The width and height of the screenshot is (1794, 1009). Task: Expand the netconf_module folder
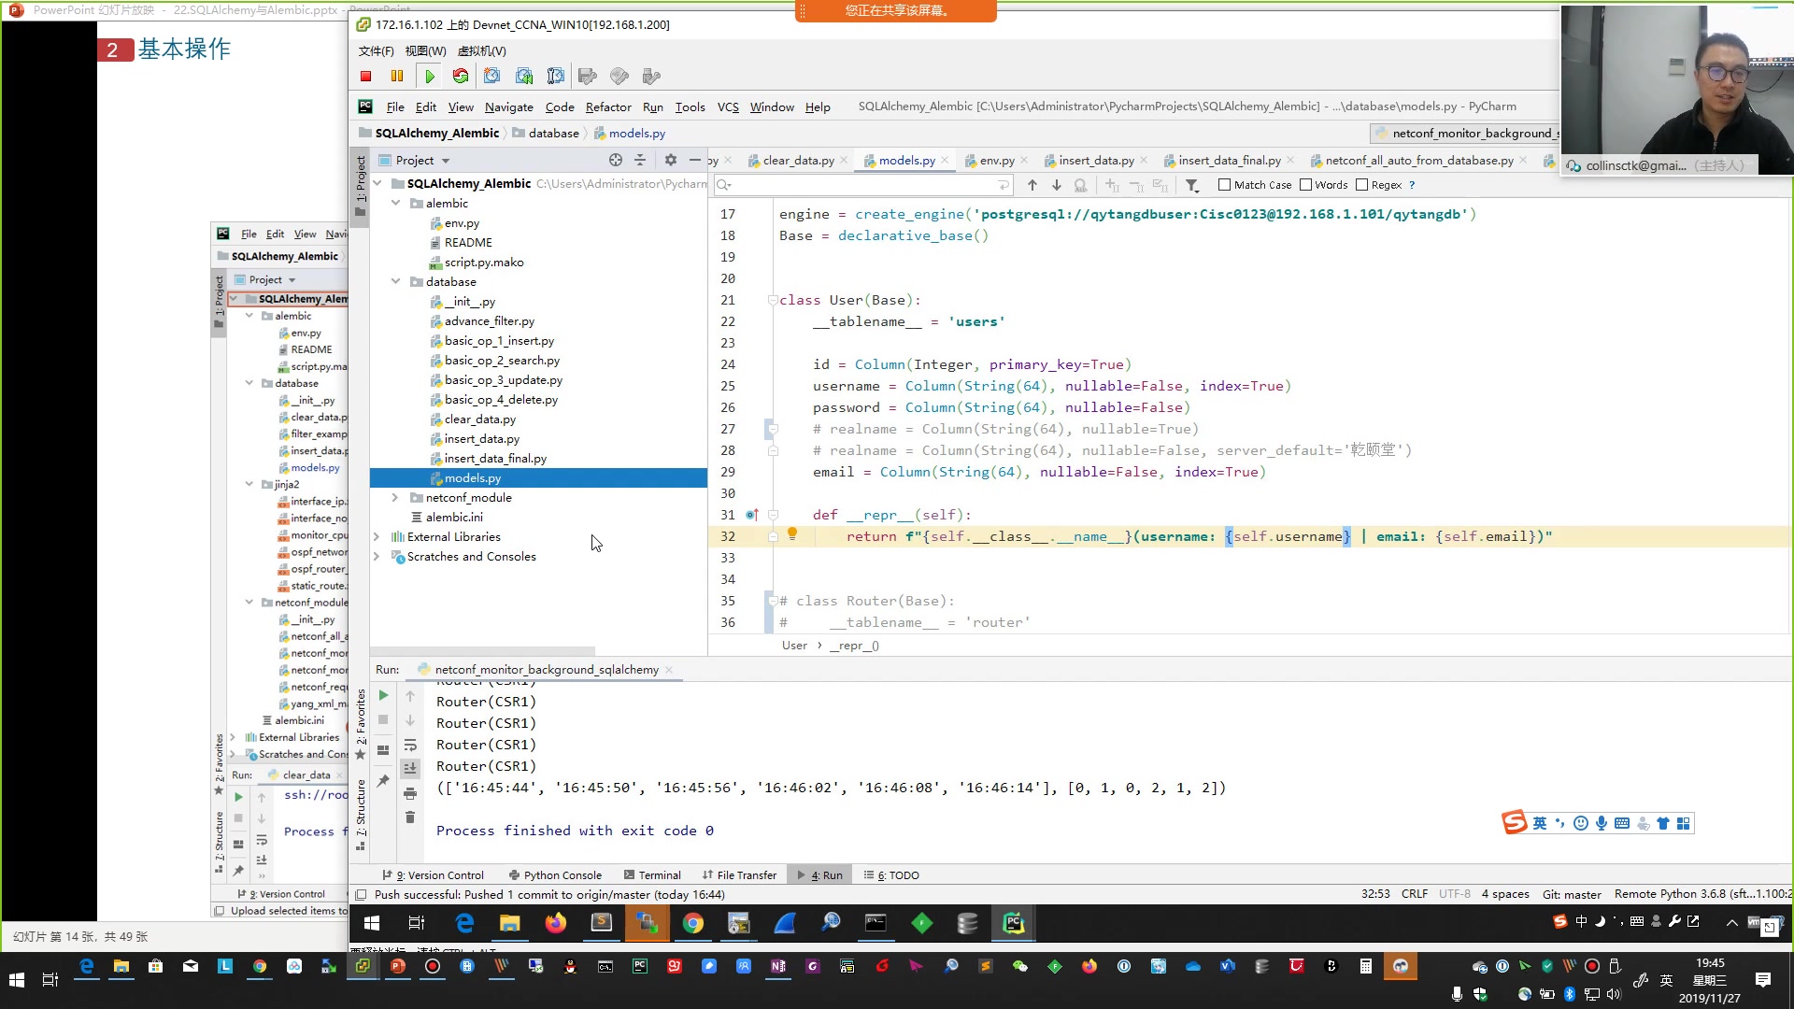[x=395, y=498]
